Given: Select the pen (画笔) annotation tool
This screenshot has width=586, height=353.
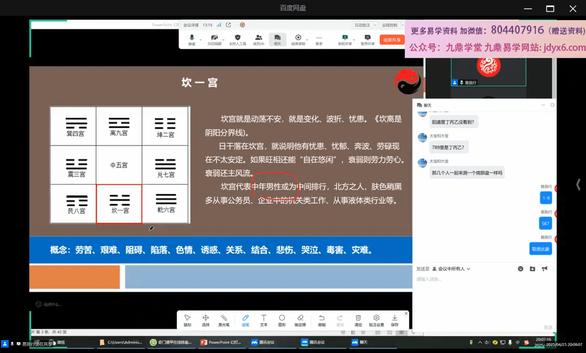Looking at the screenshot, I should [245, 320].
